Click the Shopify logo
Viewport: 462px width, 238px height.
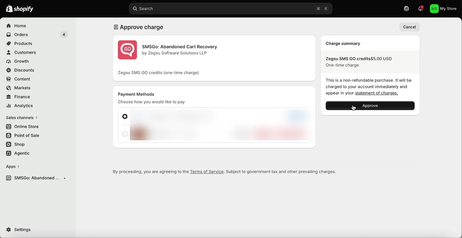pyautogui.click(x=20, y=9)
